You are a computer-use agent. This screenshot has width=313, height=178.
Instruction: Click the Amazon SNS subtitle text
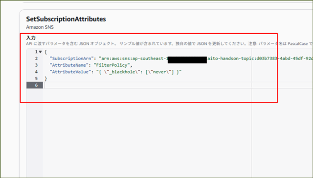coord(40,27)
